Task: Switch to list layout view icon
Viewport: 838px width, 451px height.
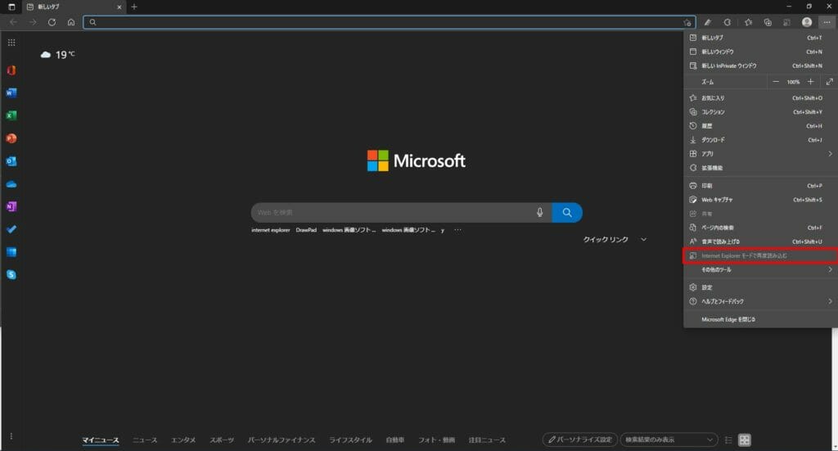Action: (x=728, y=440)
